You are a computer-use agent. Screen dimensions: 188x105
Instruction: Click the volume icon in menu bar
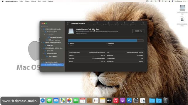166,1
